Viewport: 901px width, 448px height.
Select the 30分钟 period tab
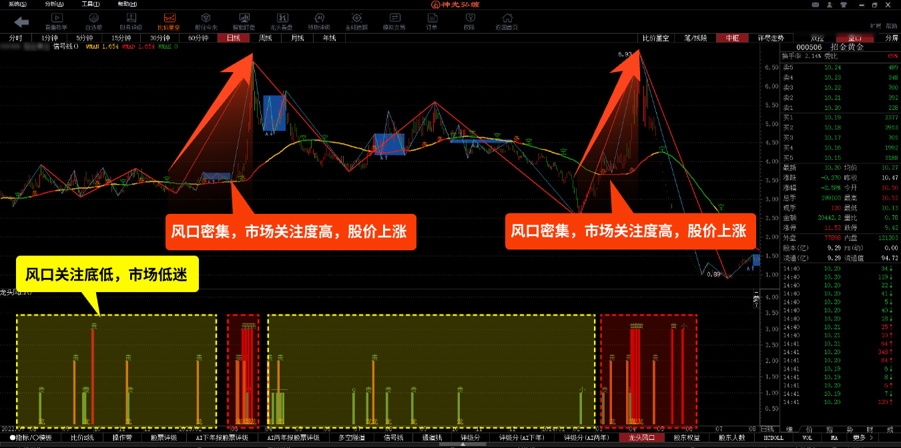[160, 38]
